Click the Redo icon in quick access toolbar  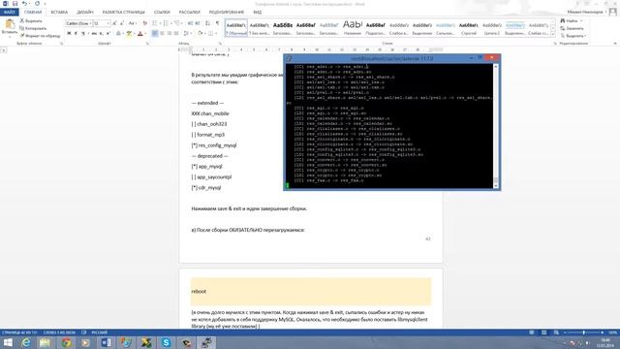pyautogui.click(x=37, y=4)
